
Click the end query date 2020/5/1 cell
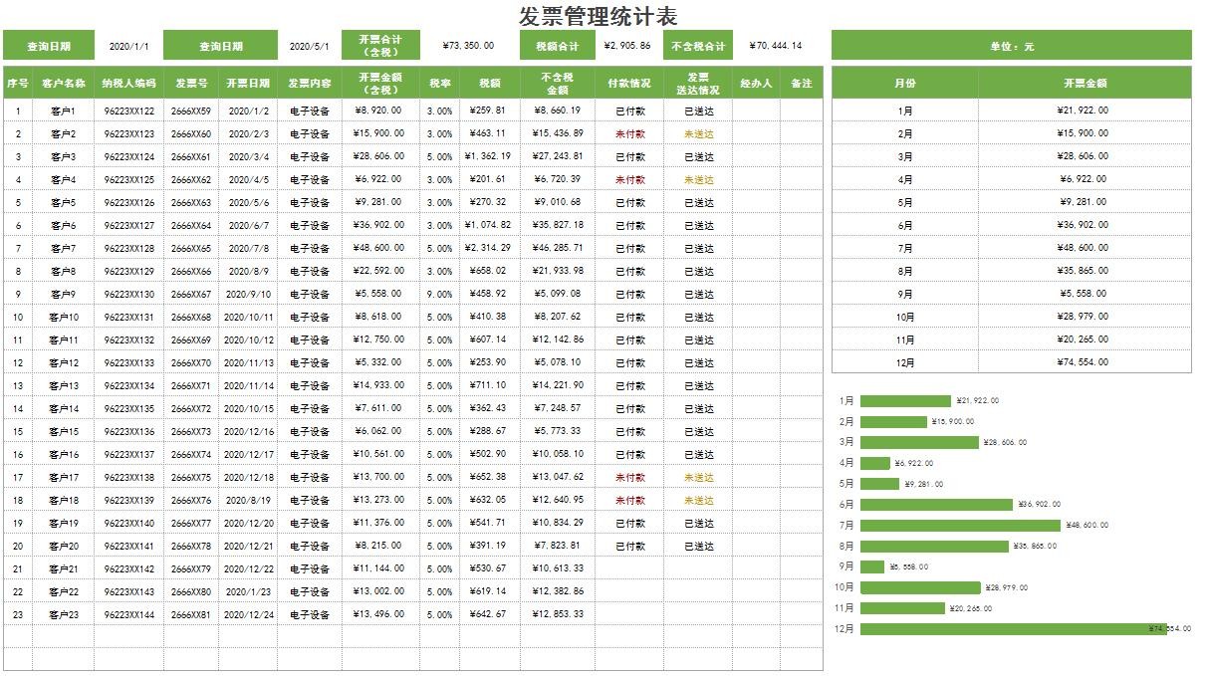coord(309,46)
